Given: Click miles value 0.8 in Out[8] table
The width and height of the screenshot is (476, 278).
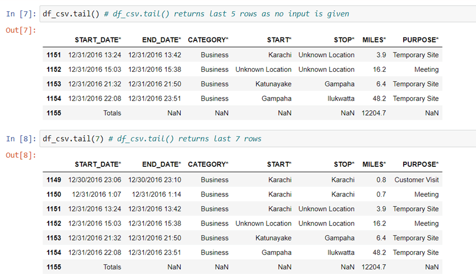Looking at the screenshot, I should 381,180.
